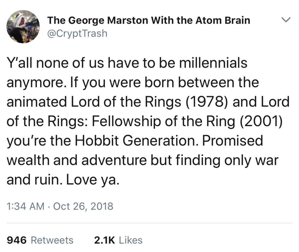Click the 2.1K count beside Likes
Viewport: 299px width, 252px height.
pyautogui.click(x=104, y=240)
